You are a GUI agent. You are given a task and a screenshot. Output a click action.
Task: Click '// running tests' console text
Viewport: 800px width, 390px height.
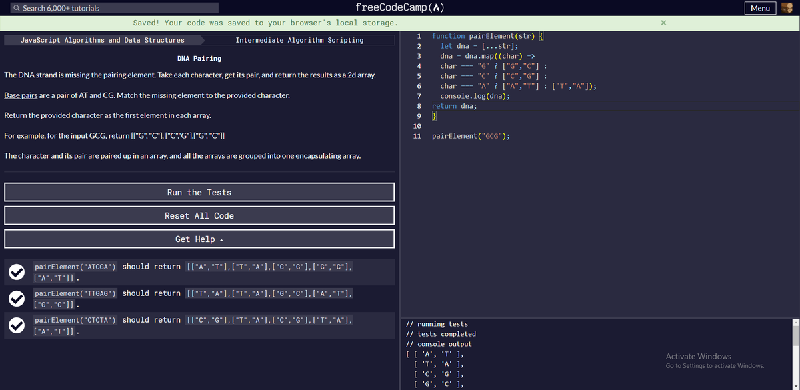(x=437, y=324)
